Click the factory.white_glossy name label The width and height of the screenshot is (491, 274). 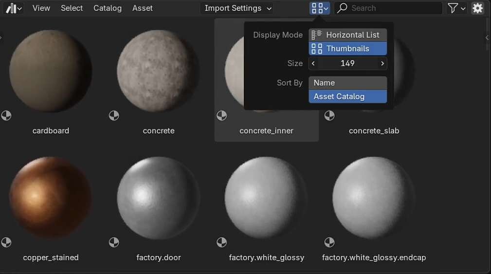(x=267, y=258)
